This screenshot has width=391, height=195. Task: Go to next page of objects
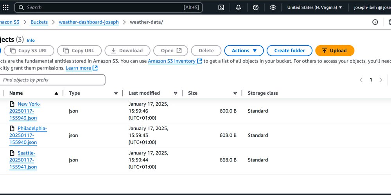click(380, 80)
